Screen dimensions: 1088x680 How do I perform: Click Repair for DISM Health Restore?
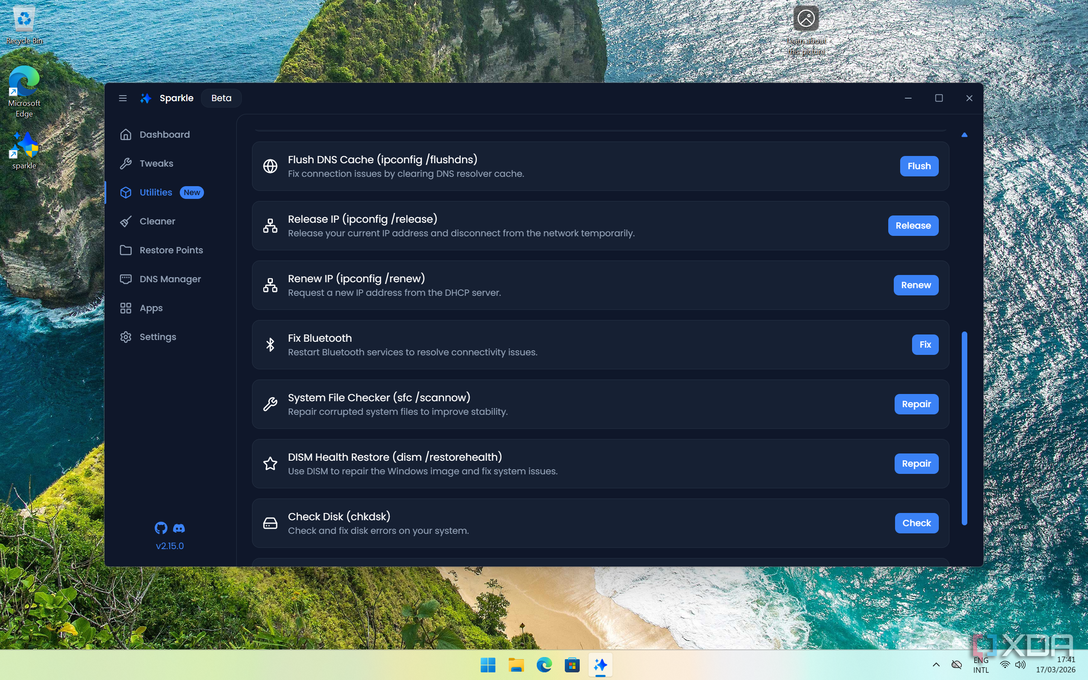[x=916, y=463]
